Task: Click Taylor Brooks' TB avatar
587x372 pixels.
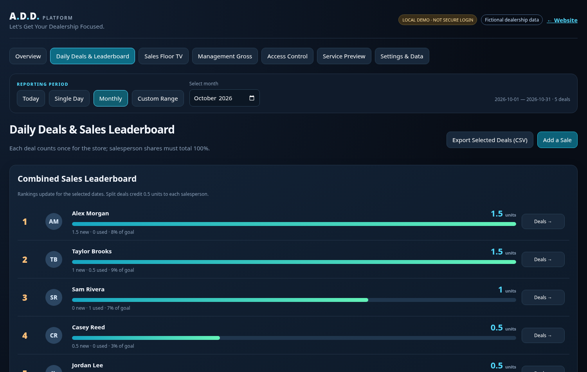Action: 54,260
